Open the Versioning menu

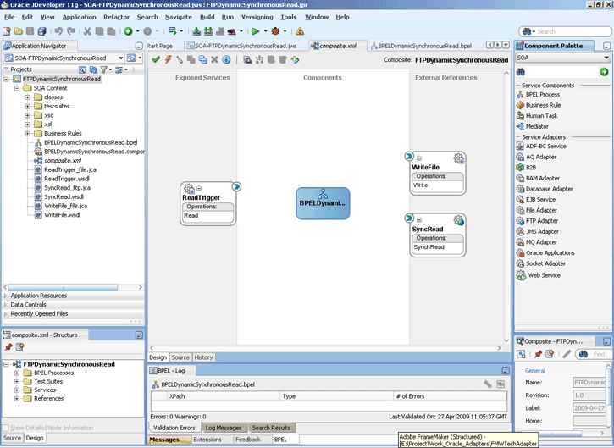pyautogui.click(x=257, y=17)
